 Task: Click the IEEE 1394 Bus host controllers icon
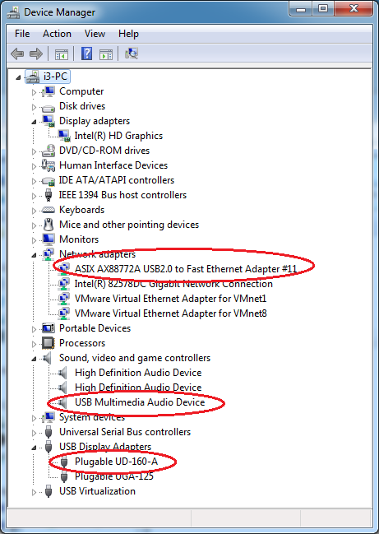point(49,195)
